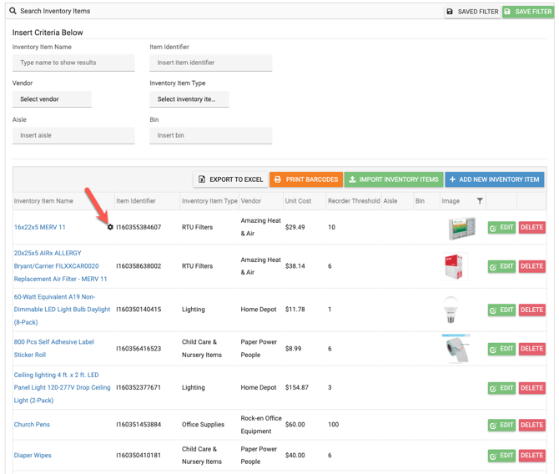The image size is (559, 474).
Task: Click Import Inventory Items button
Action: point(393,179)
